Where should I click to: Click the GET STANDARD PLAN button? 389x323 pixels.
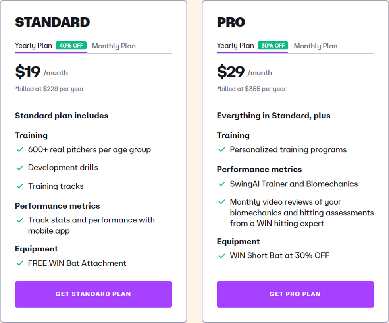(94, 294)
